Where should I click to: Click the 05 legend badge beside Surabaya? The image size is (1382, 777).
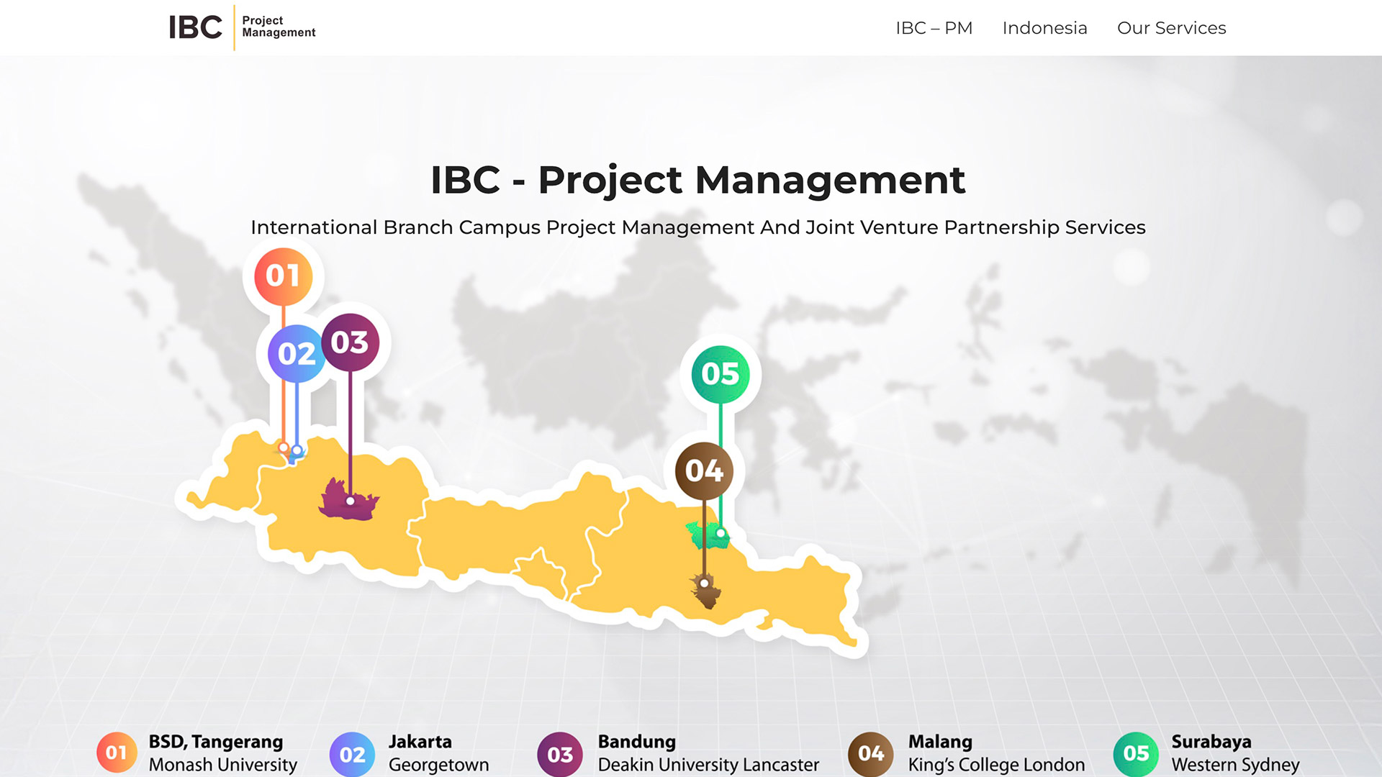coord(1136,753)
